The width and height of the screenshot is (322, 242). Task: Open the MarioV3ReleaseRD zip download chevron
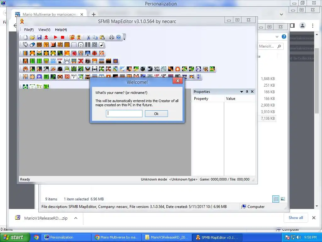point(76,218)
